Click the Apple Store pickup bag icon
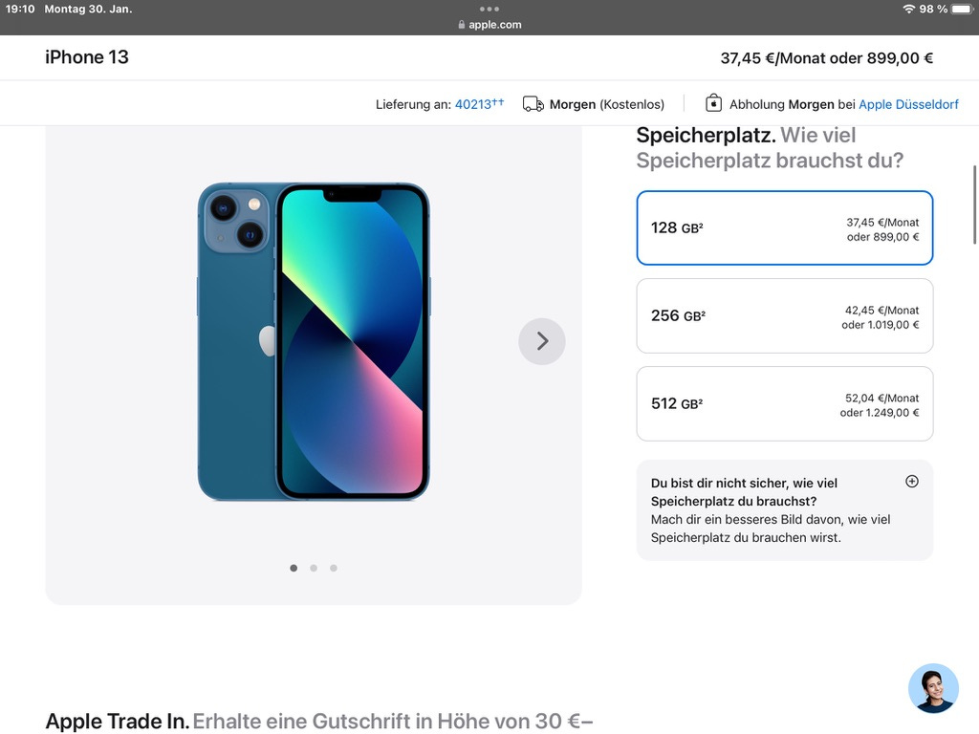 713,103
